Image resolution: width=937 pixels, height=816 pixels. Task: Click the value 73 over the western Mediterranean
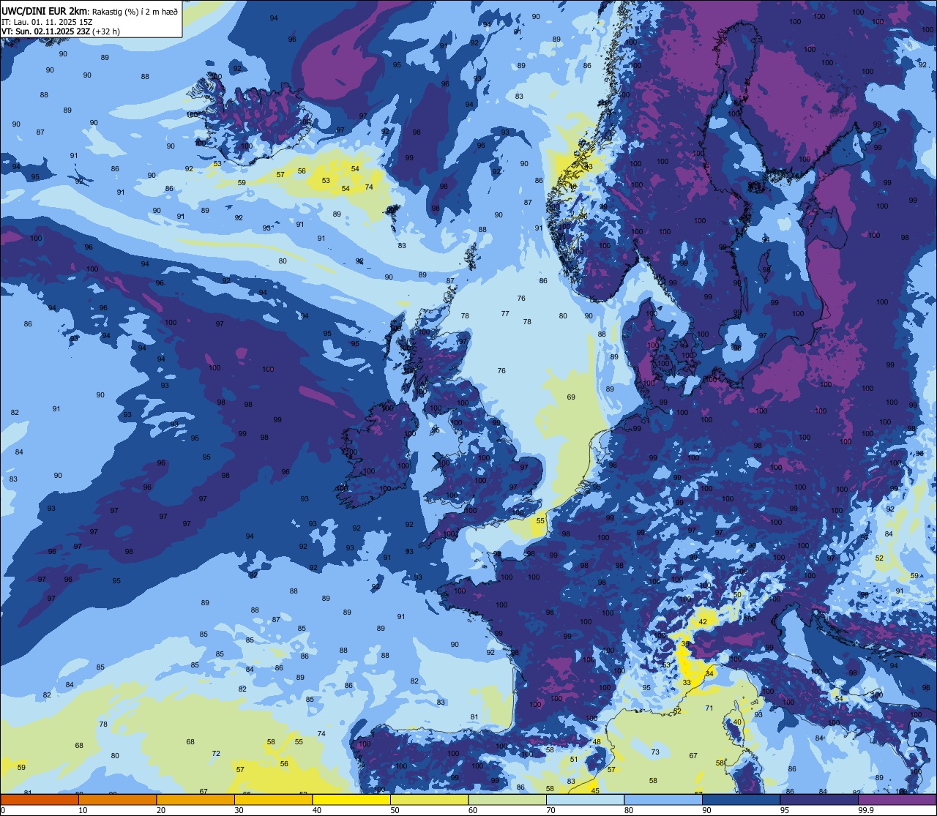tap(655, 752)
